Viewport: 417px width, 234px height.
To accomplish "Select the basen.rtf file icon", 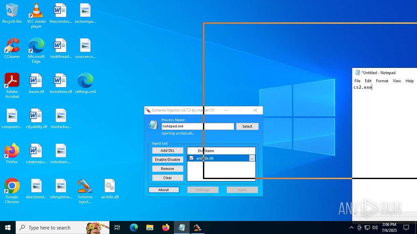I will pos(36,84).
